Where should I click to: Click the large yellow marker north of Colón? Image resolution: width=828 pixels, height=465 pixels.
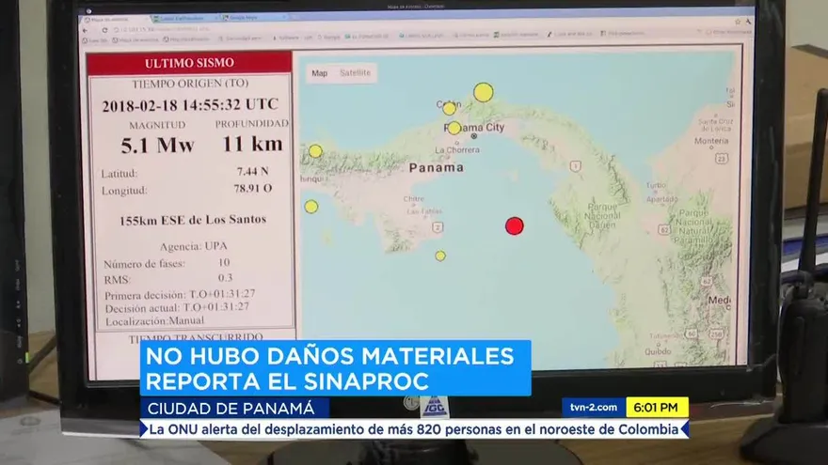tap(484, 92)
